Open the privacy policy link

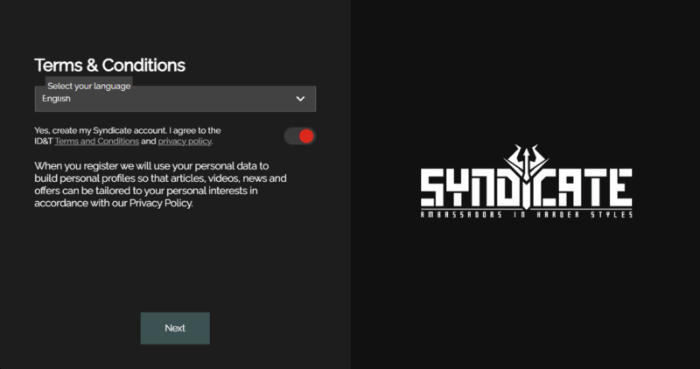tap(185, 142)
